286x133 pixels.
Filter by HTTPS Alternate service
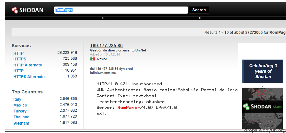[x=29, y=77]
